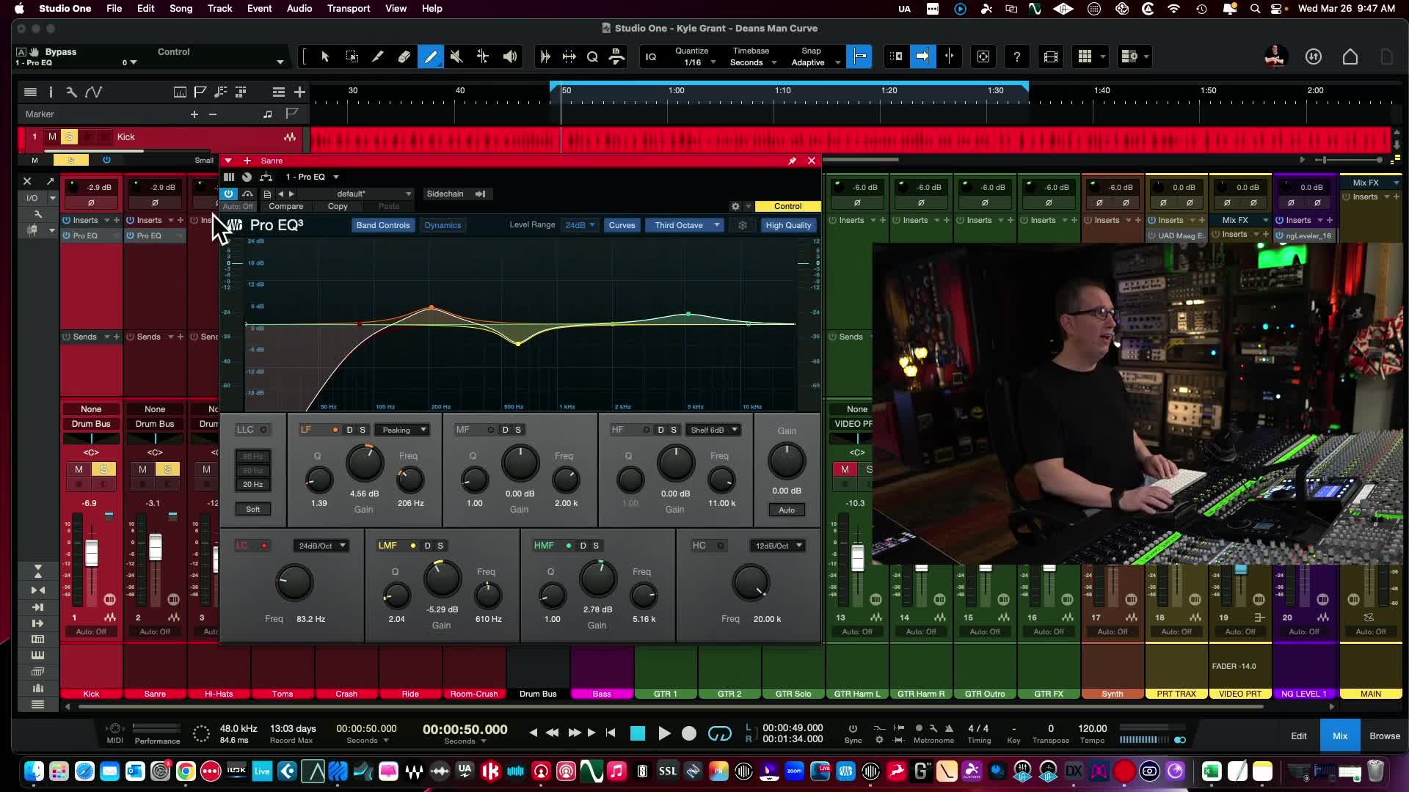The height and width of the screenshot is (792, 1409).
Task: Open track inspector info icon
Action: (51, 92)
